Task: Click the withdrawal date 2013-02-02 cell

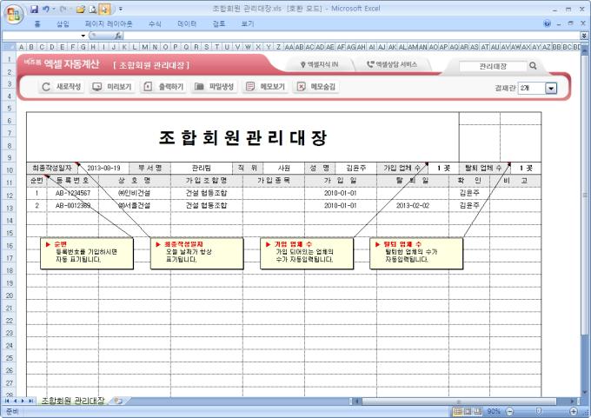Action: click(412, 206)
